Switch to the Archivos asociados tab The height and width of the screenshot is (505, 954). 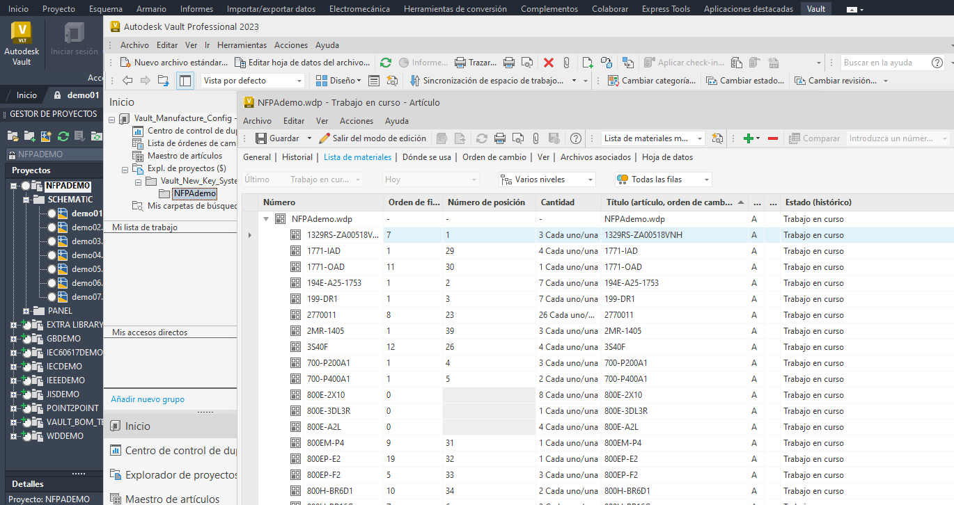click(595, 157)
